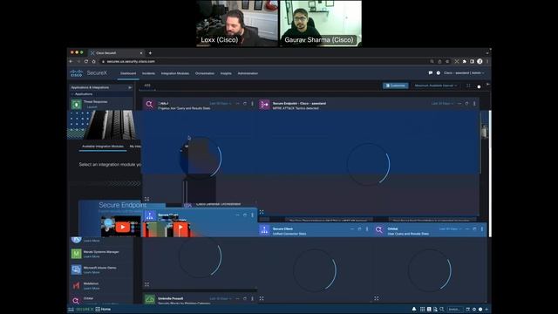Open the Secure Endpoint tile timeframe dropdown
This screenshot has height=314, width=558.
click(442, 104)
